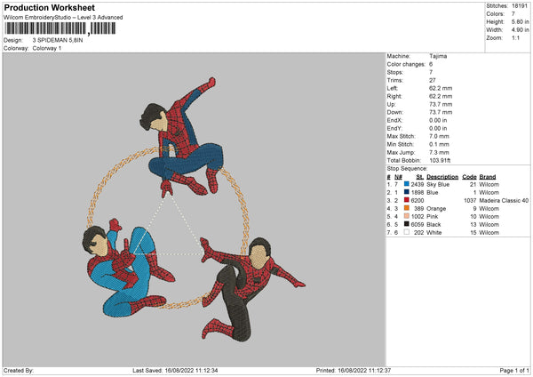The height and width of the screenshot is (377, 533).
Task: Click the 'Orange' description text
Action: [436, 209]
